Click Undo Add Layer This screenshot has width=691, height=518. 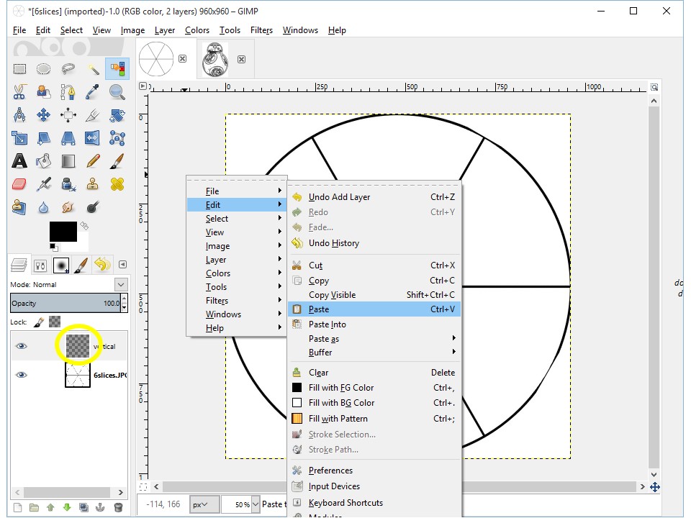click(x=374, y=197)
